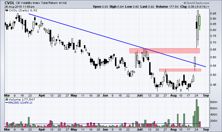Click the 0.45 price axis label
Screen dimensions: 222x132
pyautogui.click(x=213, y=85)
